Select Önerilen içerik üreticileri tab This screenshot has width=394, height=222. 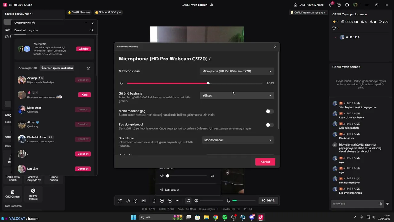(57, 68)
